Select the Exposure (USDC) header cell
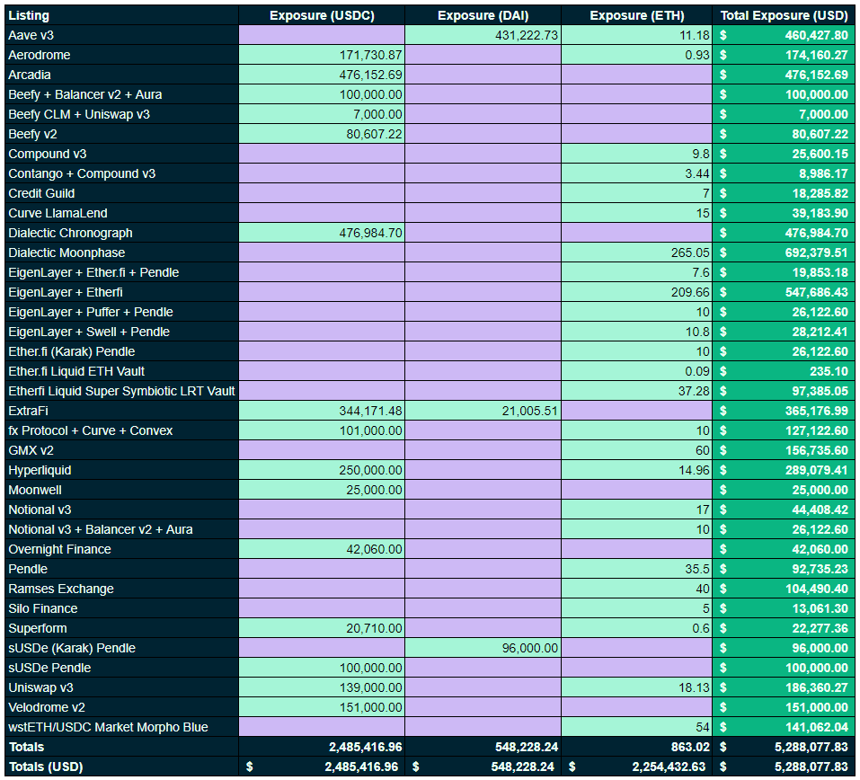 [x=322, y=15]
